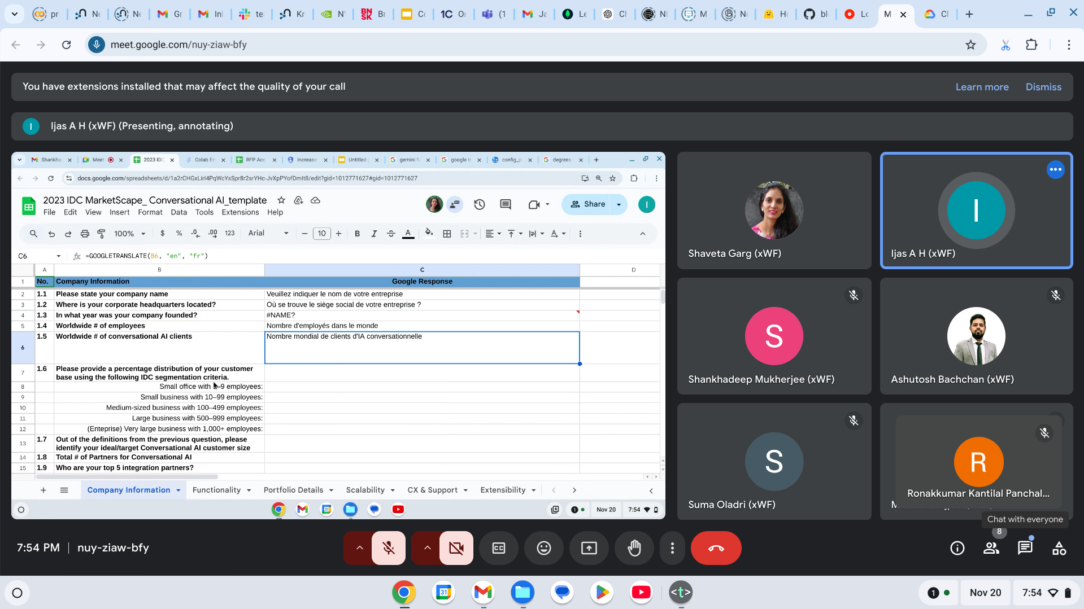This screenshot has height=609, width=1084.
Task: Increase font size with plus button
Action: tap(338, 234)
